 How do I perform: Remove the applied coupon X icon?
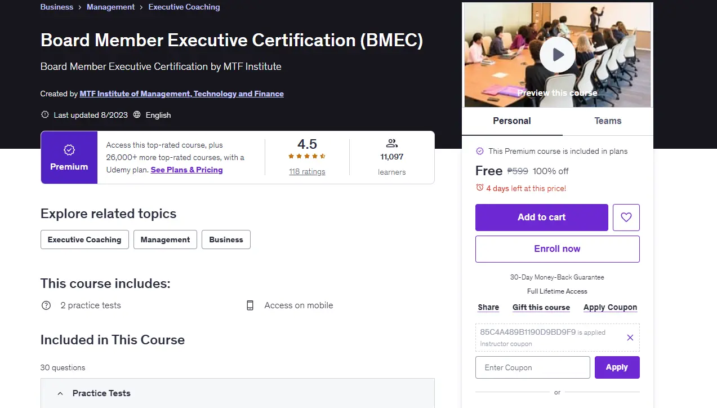[x=630, y=338]
